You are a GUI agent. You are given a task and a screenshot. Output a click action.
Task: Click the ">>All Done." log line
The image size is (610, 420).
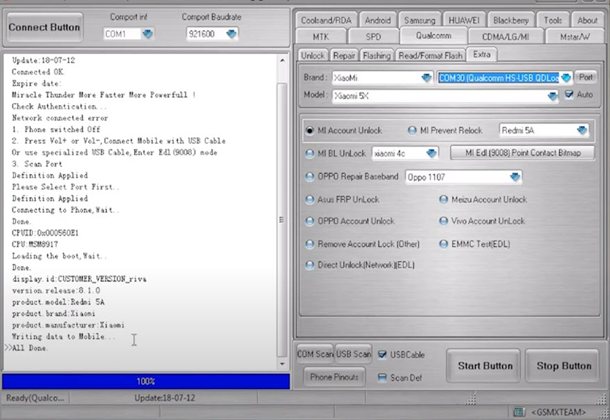click(26, 348)
